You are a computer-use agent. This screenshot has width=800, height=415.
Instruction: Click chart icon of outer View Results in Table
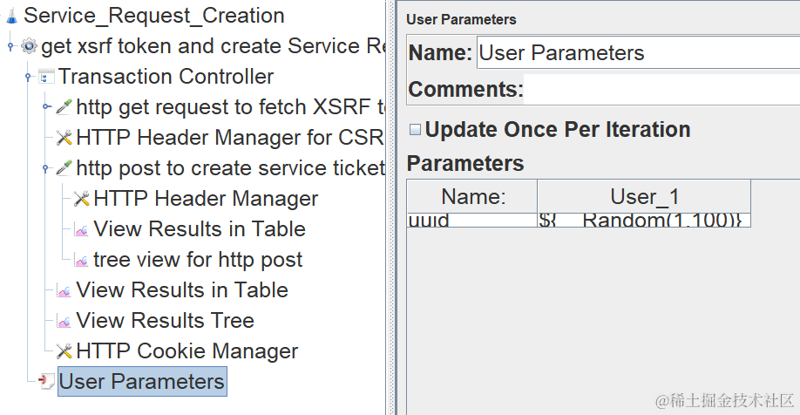tap(64, 290)
